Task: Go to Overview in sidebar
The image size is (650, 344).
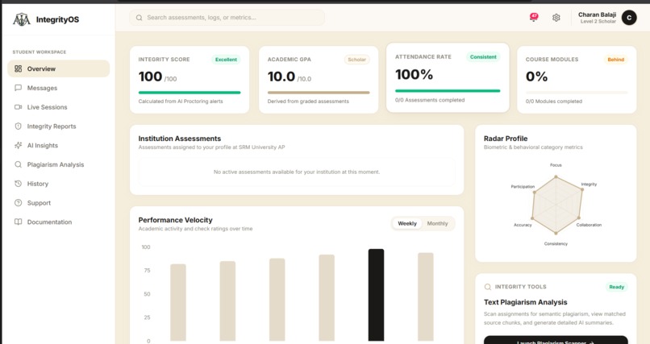Action: [58, 68]
